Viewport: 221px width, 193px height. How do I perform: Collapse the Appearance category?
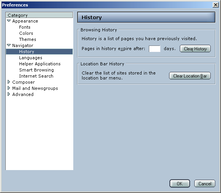click(x=9, y=21)
